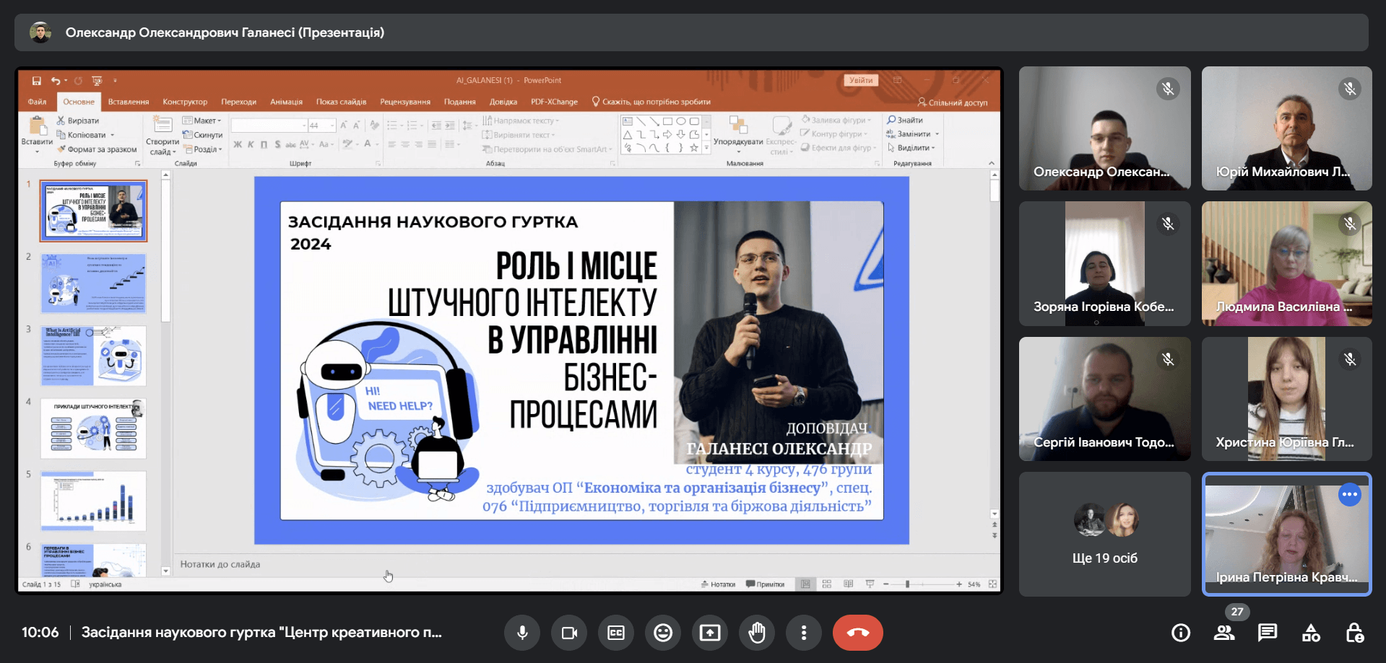Select slide 3 thumbnail in panel
Screen dimensions: 1386x663
pyautogui.click(x=93, y=356)
